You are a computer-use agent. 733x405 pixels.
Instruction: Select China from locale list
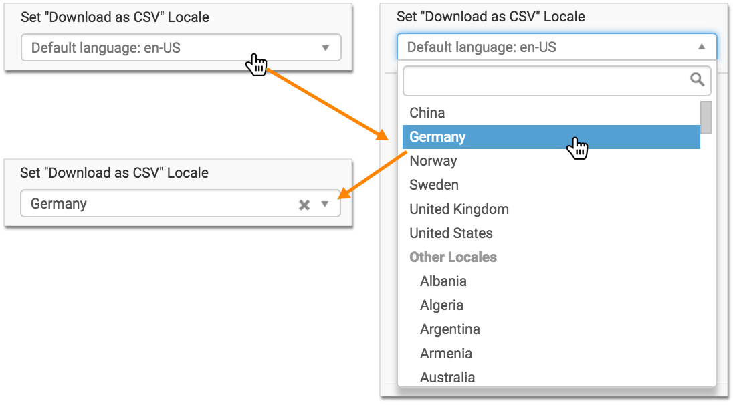tap(427, 113)
